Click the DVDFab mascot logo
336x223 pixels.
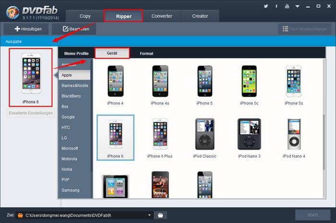point(13,12)
